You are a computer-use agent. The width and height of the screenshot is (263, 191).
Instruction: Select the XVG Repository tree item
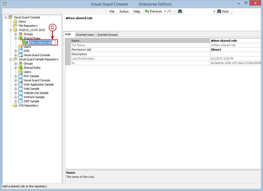pyautogui.click(x=28, y=105)
